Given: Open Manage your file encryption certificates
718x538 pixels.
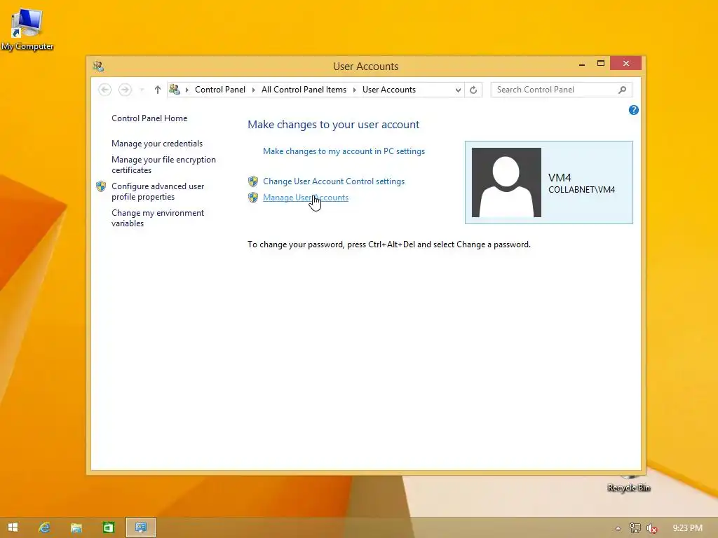Looking at the screenshot, I should tap(163, 165).
